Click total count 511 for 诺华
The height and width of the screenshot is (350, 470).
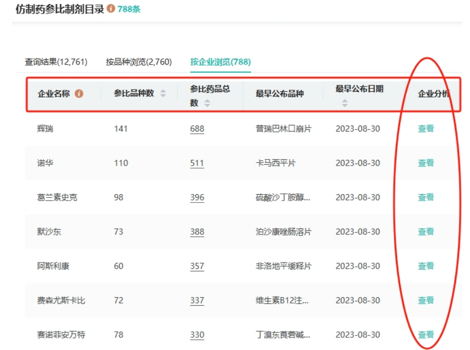197,163
